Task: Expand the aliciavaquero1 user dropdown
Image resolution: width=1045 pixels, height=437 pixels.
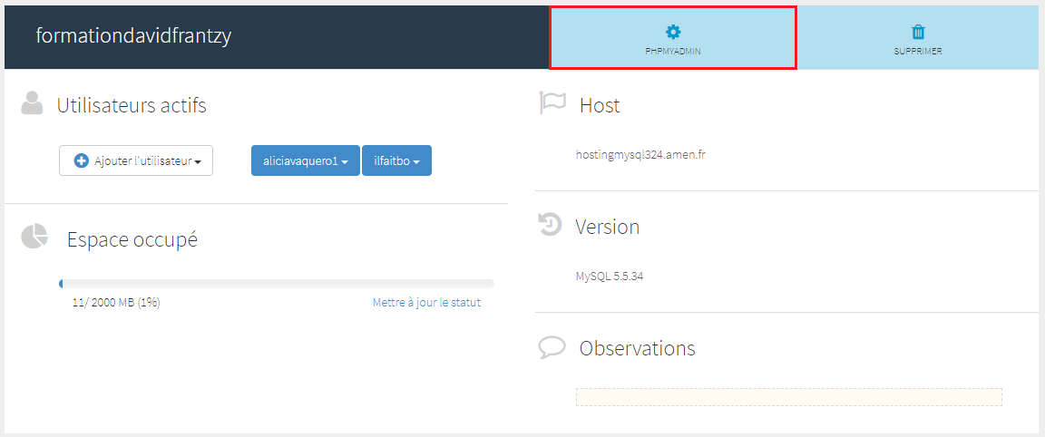Action: tap(305, 160)
